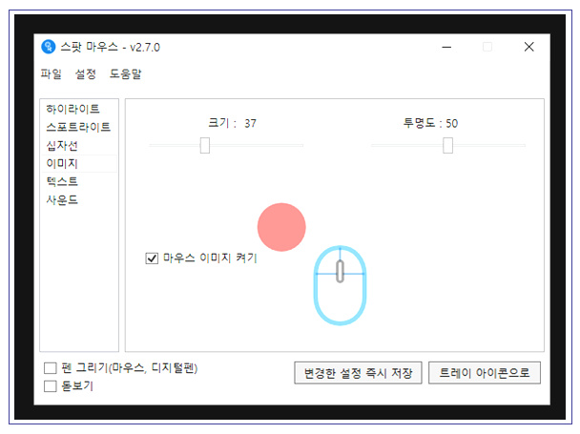The image size is (580, 434).
Task: Click 트레이 아이콘으로 button
Action: (485, 373)
